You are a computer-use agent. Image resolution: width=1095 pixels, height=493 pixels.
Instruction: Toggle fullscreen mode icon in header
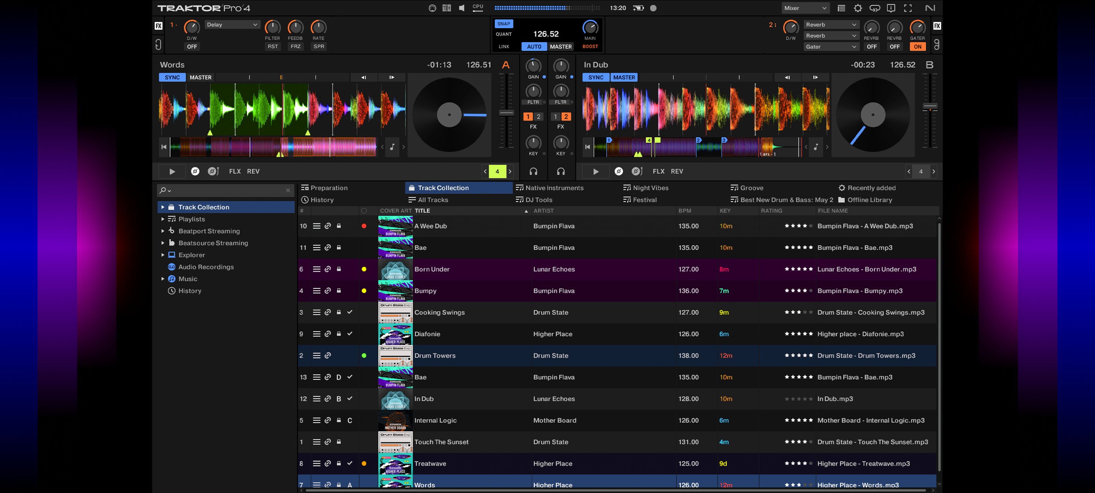point(907,8)
